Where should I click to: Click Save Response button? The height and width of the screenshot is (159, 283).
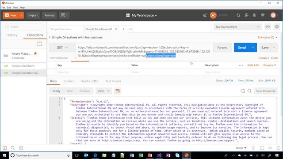(265, 91)
